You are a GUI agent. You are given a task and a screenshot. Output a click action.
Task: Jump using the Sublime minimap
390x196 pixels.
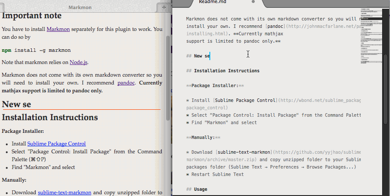tap(371, 37)
